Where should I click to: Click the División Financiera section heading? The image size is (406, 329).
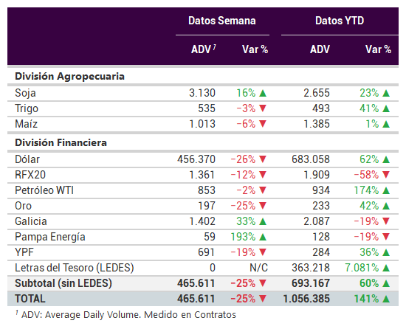tap(61, 143)
